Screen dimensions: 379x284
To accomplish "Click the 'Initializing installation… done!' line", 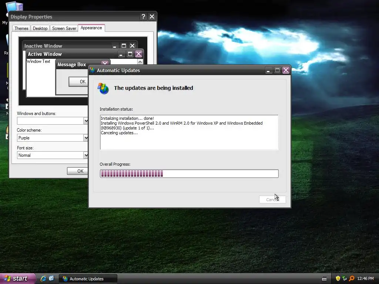I will click(127, 118).
